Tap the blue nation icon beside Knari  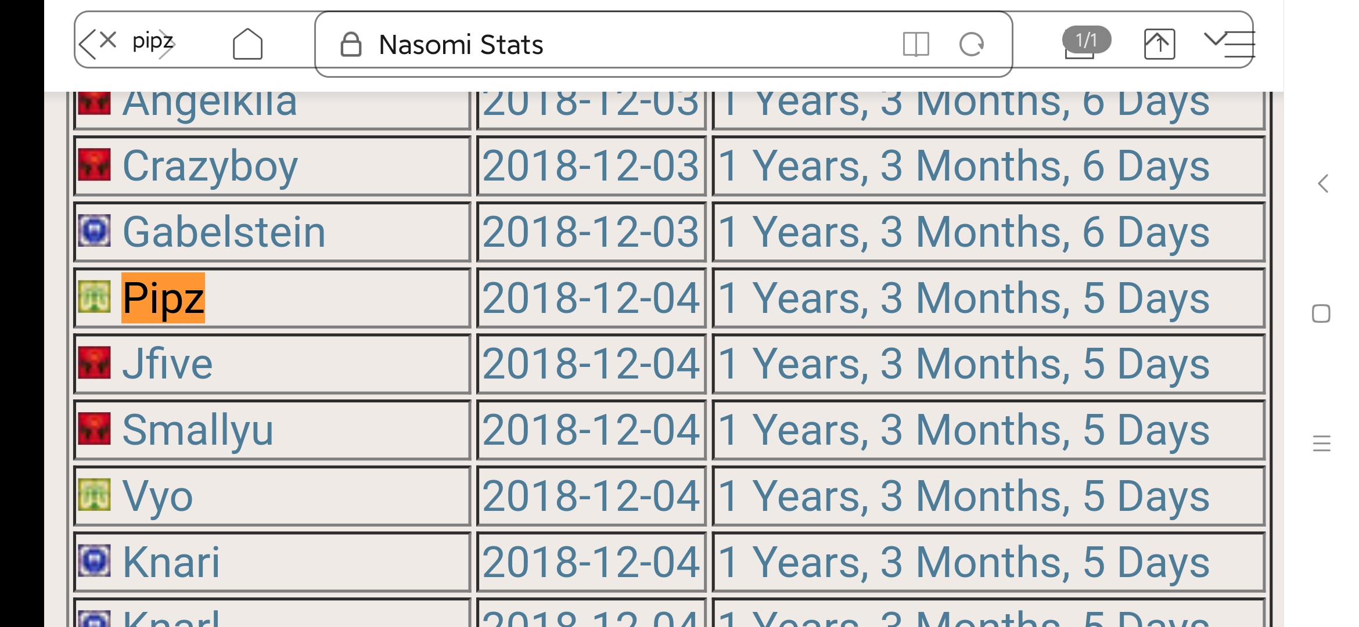(94, 561)
